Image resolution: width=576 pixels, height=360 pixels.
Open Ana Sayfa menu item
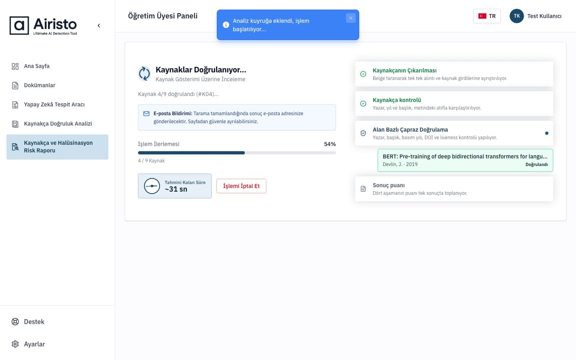point(57,66)
